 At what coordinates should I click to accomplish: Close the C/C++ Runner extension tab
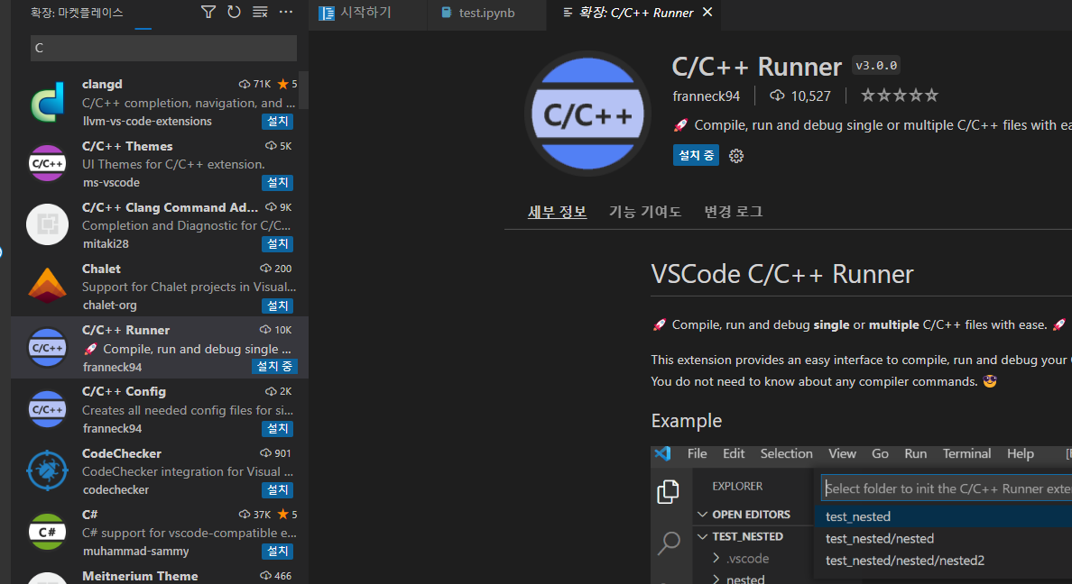coord(707,13)
